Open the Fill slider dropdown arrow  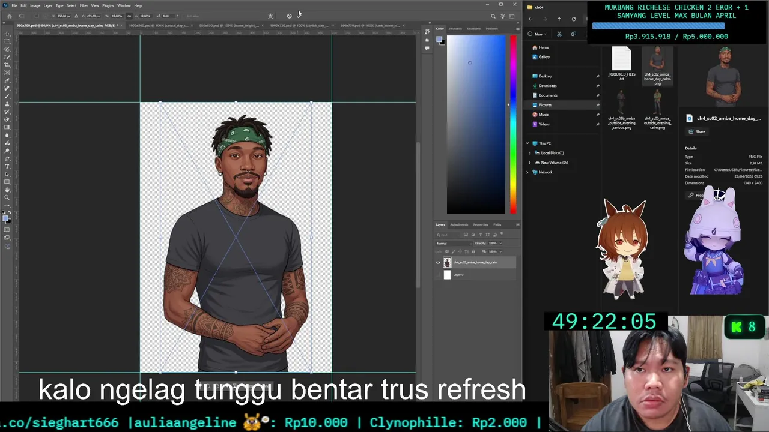pyautogui.click(x=500, y=251)
